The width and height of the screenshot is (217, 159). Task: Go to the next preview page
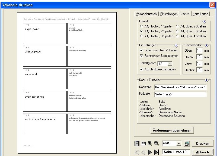click(x=150, y=152)
